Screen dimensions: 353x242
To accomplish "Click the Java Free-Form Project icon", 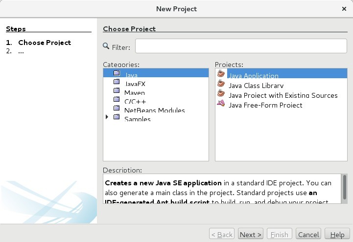I will (x=221, y=104).
